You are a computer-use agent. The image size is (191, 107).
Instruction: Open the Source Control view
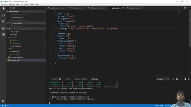pos(3,22)
